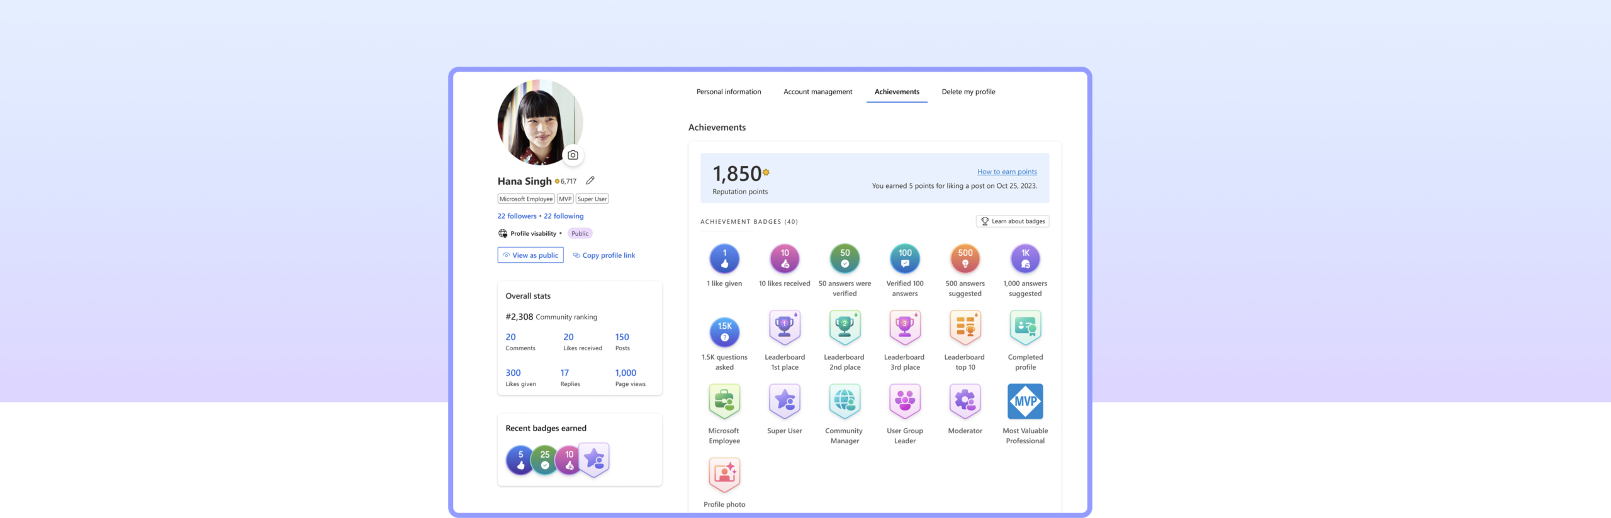The width and height of the screenshot is (1611, 518).
Task: Click Hana Singh's profile photo
Action: pos(540,122)
